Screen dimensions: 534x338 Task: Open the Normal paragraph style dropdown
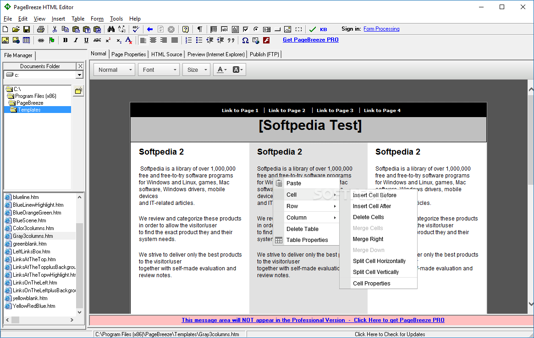(115, 70)
